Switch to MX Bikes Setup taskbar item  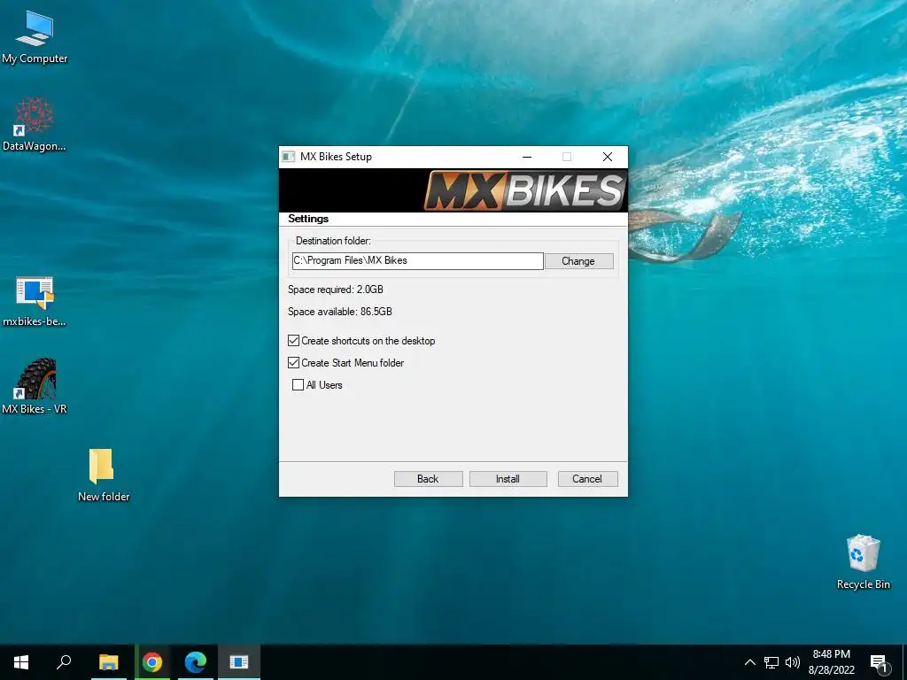point(239,662)
